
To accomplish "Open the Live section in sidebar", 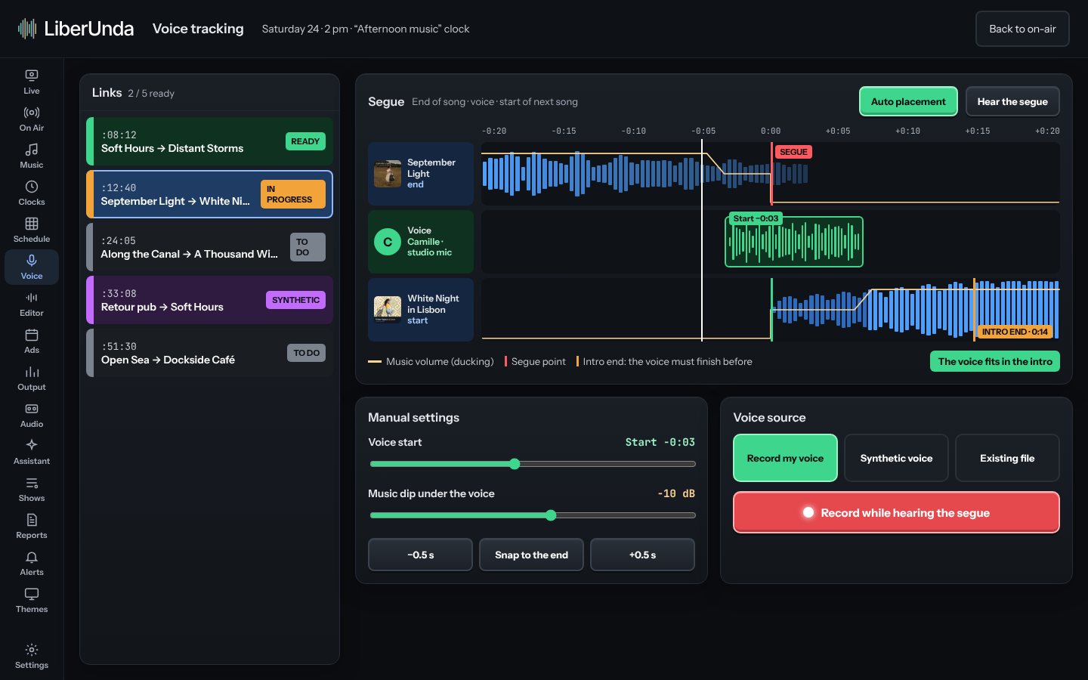I will click(32, 82).
